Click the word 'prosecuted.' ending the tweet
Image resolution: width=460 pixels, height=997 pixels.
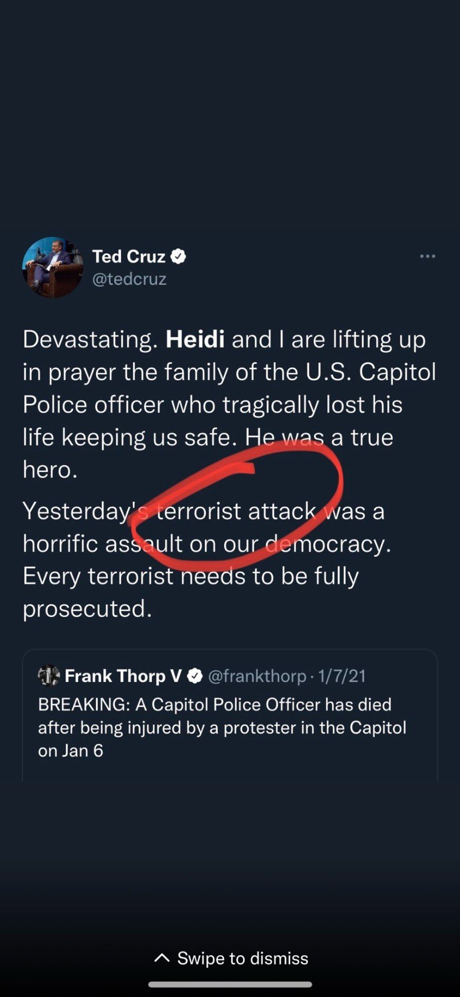(x=87, y=609)
